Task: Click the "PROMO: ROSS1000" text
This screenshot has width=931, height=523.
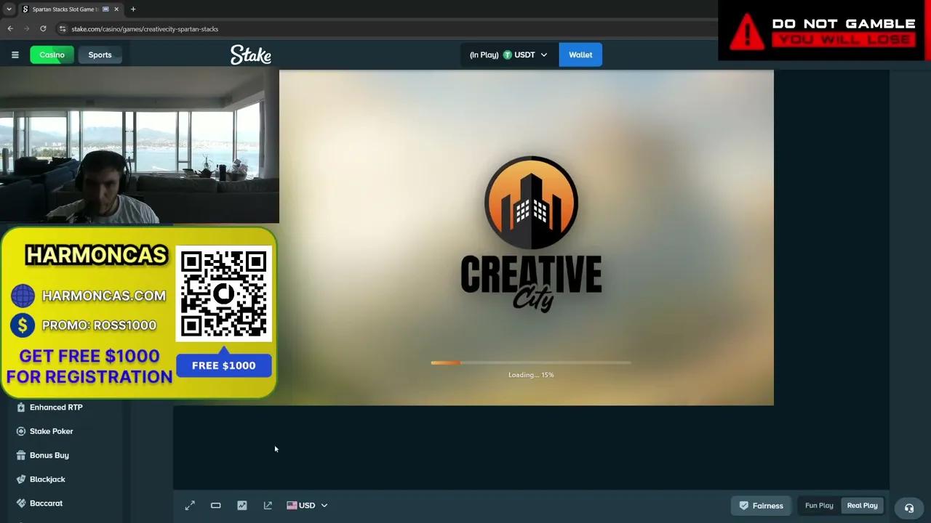Action: click(x=99, y=325)
